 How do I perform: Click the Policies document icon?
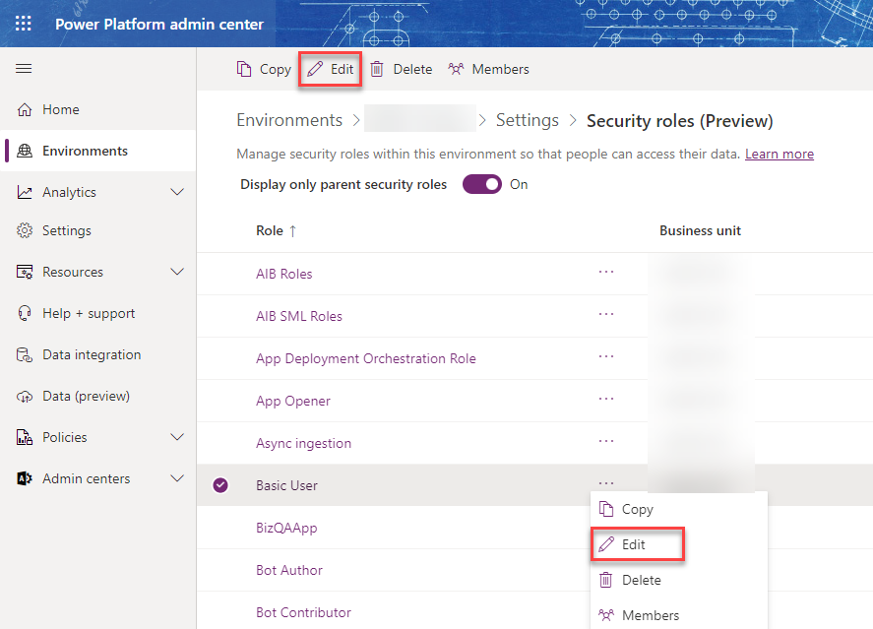point(25,437)
